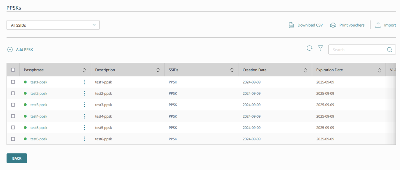Open the test3-ppsk passphrase link
The image size is (400, 170).
(39, 105)
